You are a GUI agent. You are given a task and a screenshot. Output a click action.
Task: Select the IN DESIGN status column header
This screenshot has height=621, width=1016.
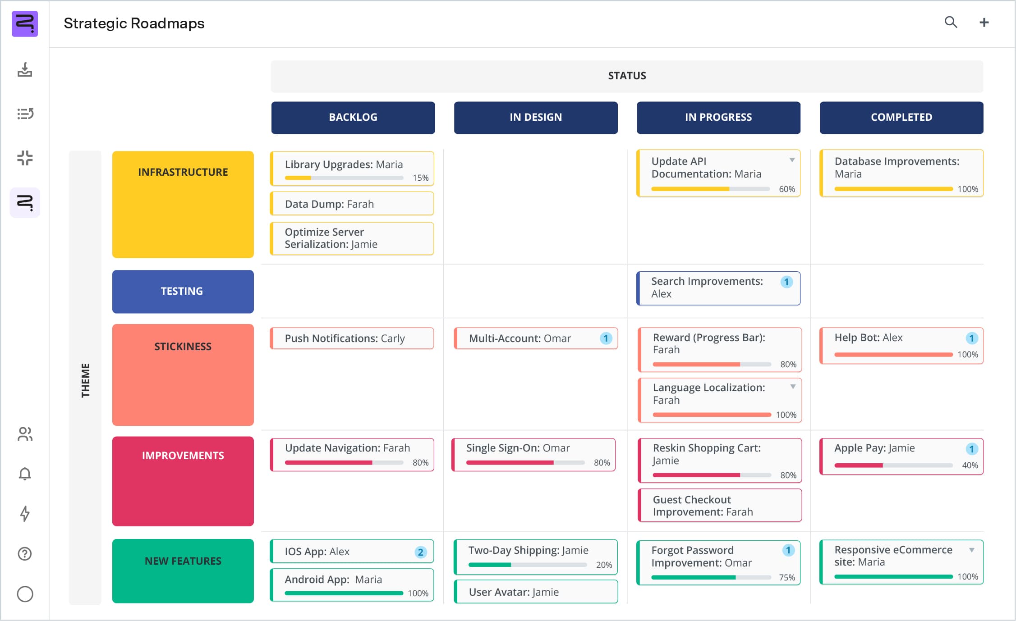535,117
